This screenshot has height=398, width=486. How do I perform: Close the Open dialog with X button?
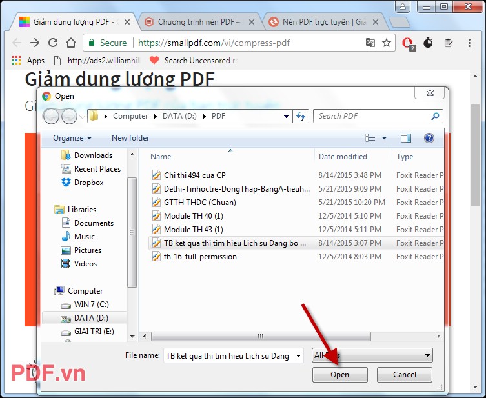point(430,93)
